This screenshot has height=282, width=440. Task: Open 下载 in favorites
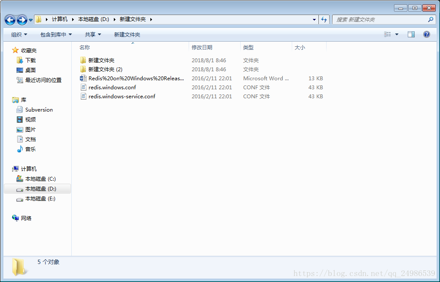click(x=31, y=60)
